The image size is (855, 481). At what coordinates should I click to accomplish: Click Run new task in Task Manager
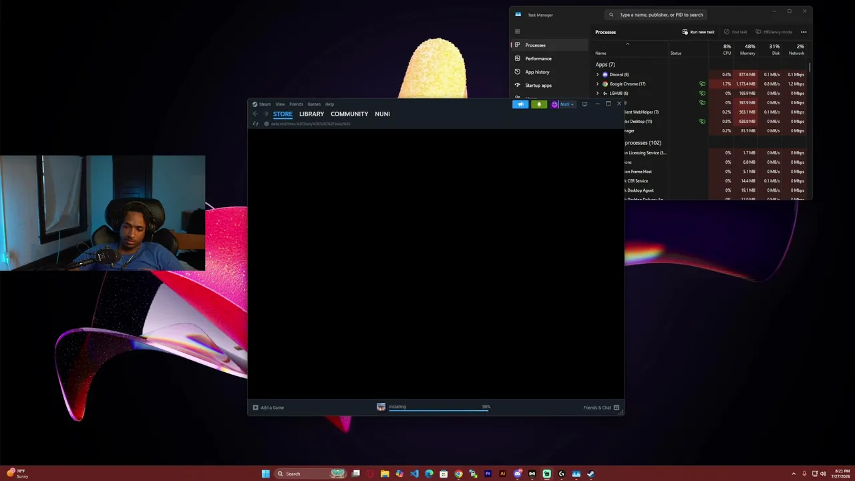[699, 32]
